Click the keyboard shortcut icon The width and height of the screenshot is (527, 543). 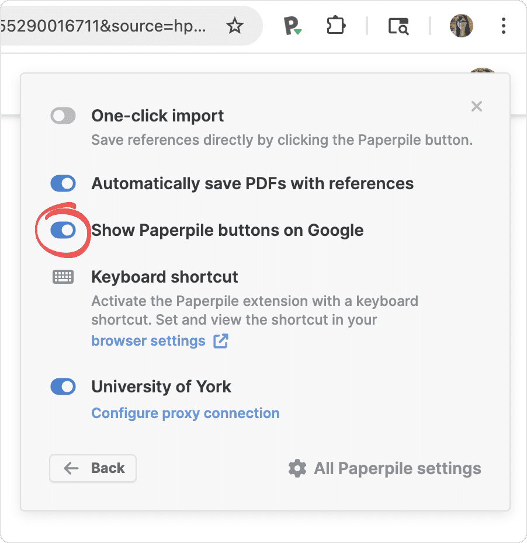63,277
